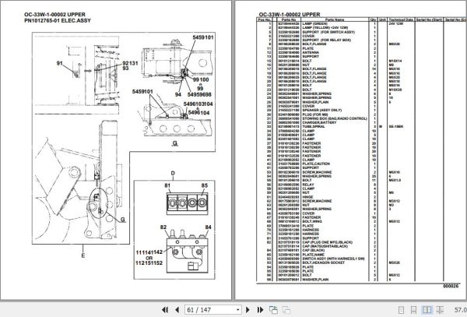
Task: Click the PLUG (FOR M8) part name
Action: (x=315, y=114)
